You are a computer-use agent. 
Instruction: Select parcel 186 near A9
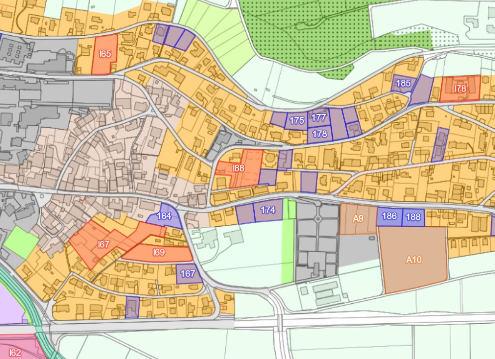click(389, 216)
